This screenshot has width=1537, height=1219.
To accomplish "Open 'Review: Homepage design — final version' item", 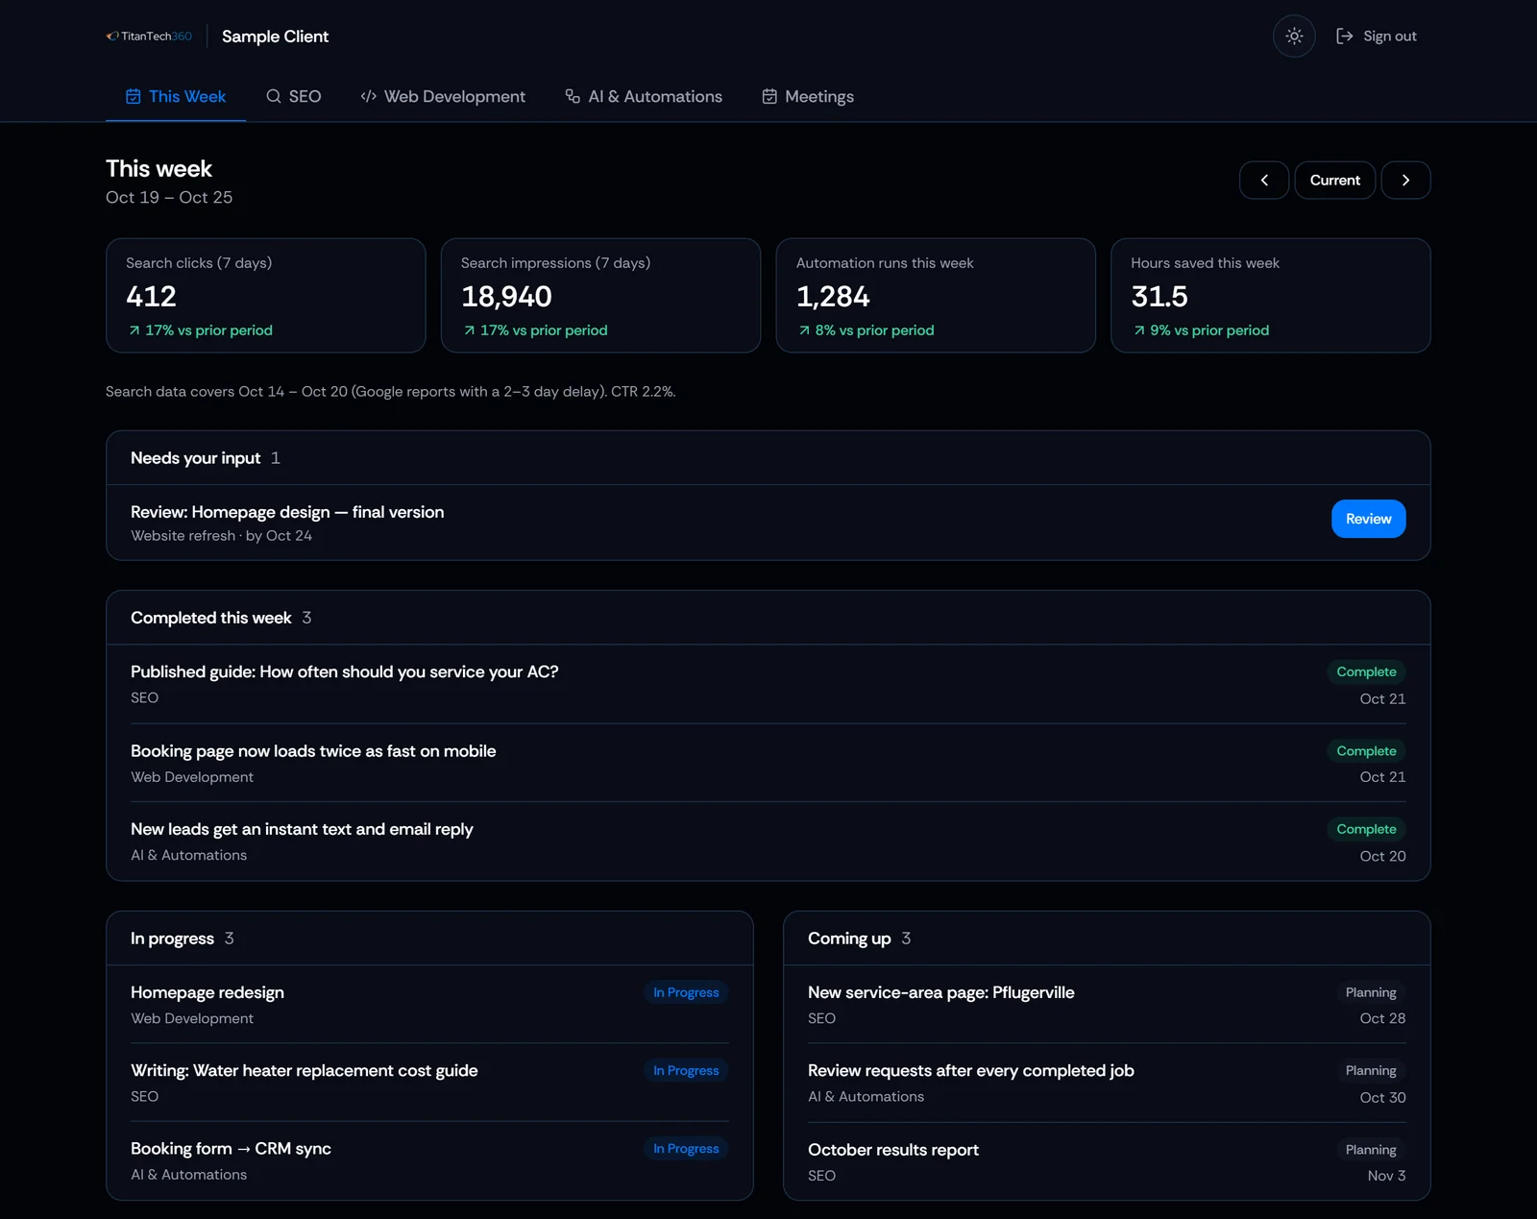I will tap(287, 512).
